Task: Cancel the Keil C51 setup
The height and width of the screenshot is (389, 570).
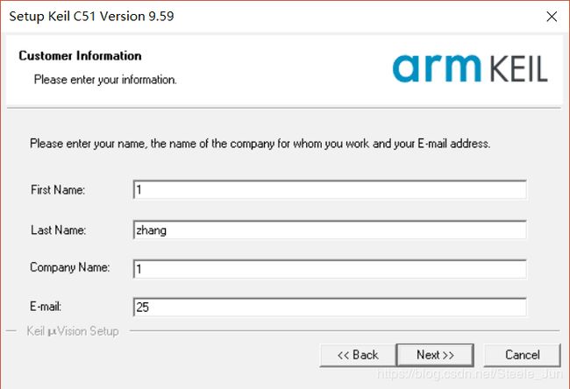Action: (522, 355)
